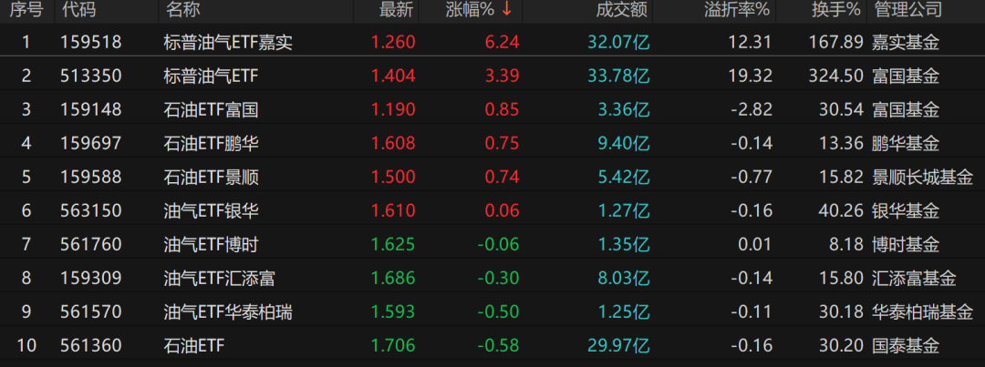The image size is (985, 367).
Task: Select the 名称 column header
Action: click(x=182, y=10)
